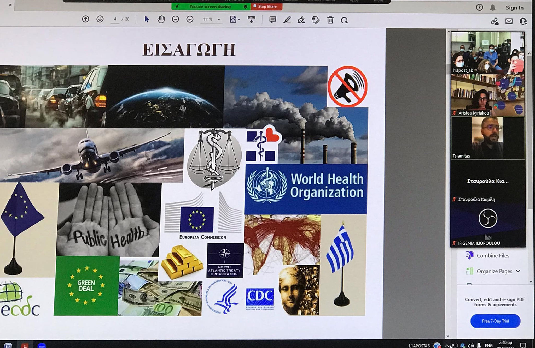
Task: Click the page number field showing 4
Action: (115, 19)
